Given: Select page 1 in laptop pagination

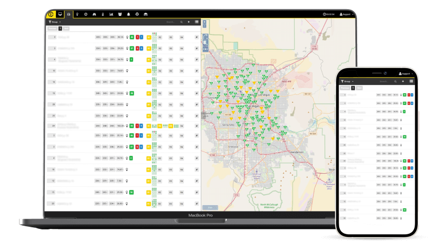Looking at the screenshot, I should click(60, 28).
